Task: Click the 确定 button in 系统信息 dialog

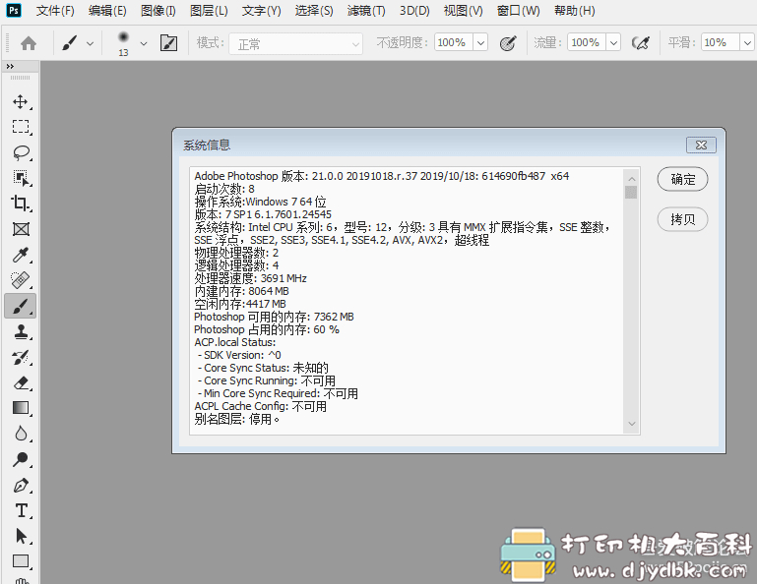Action: point(682,179)
